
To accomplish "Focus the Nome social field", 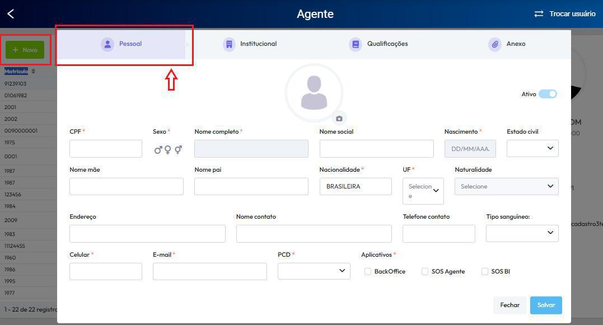I will (x=376, y=149).
